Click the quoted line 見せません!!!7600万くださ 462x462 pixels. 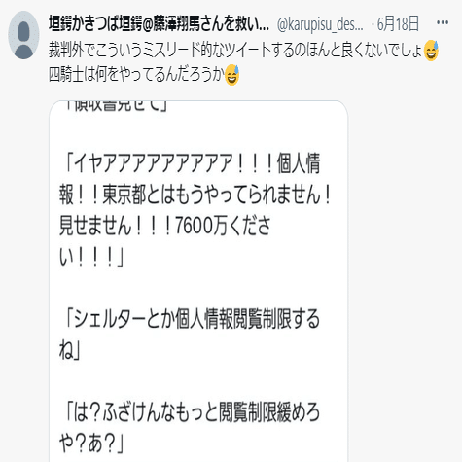click(x=165, y=226)
